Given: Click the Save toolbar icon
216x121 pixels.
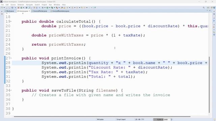Looking at the screenshot, I should [6, 8].
